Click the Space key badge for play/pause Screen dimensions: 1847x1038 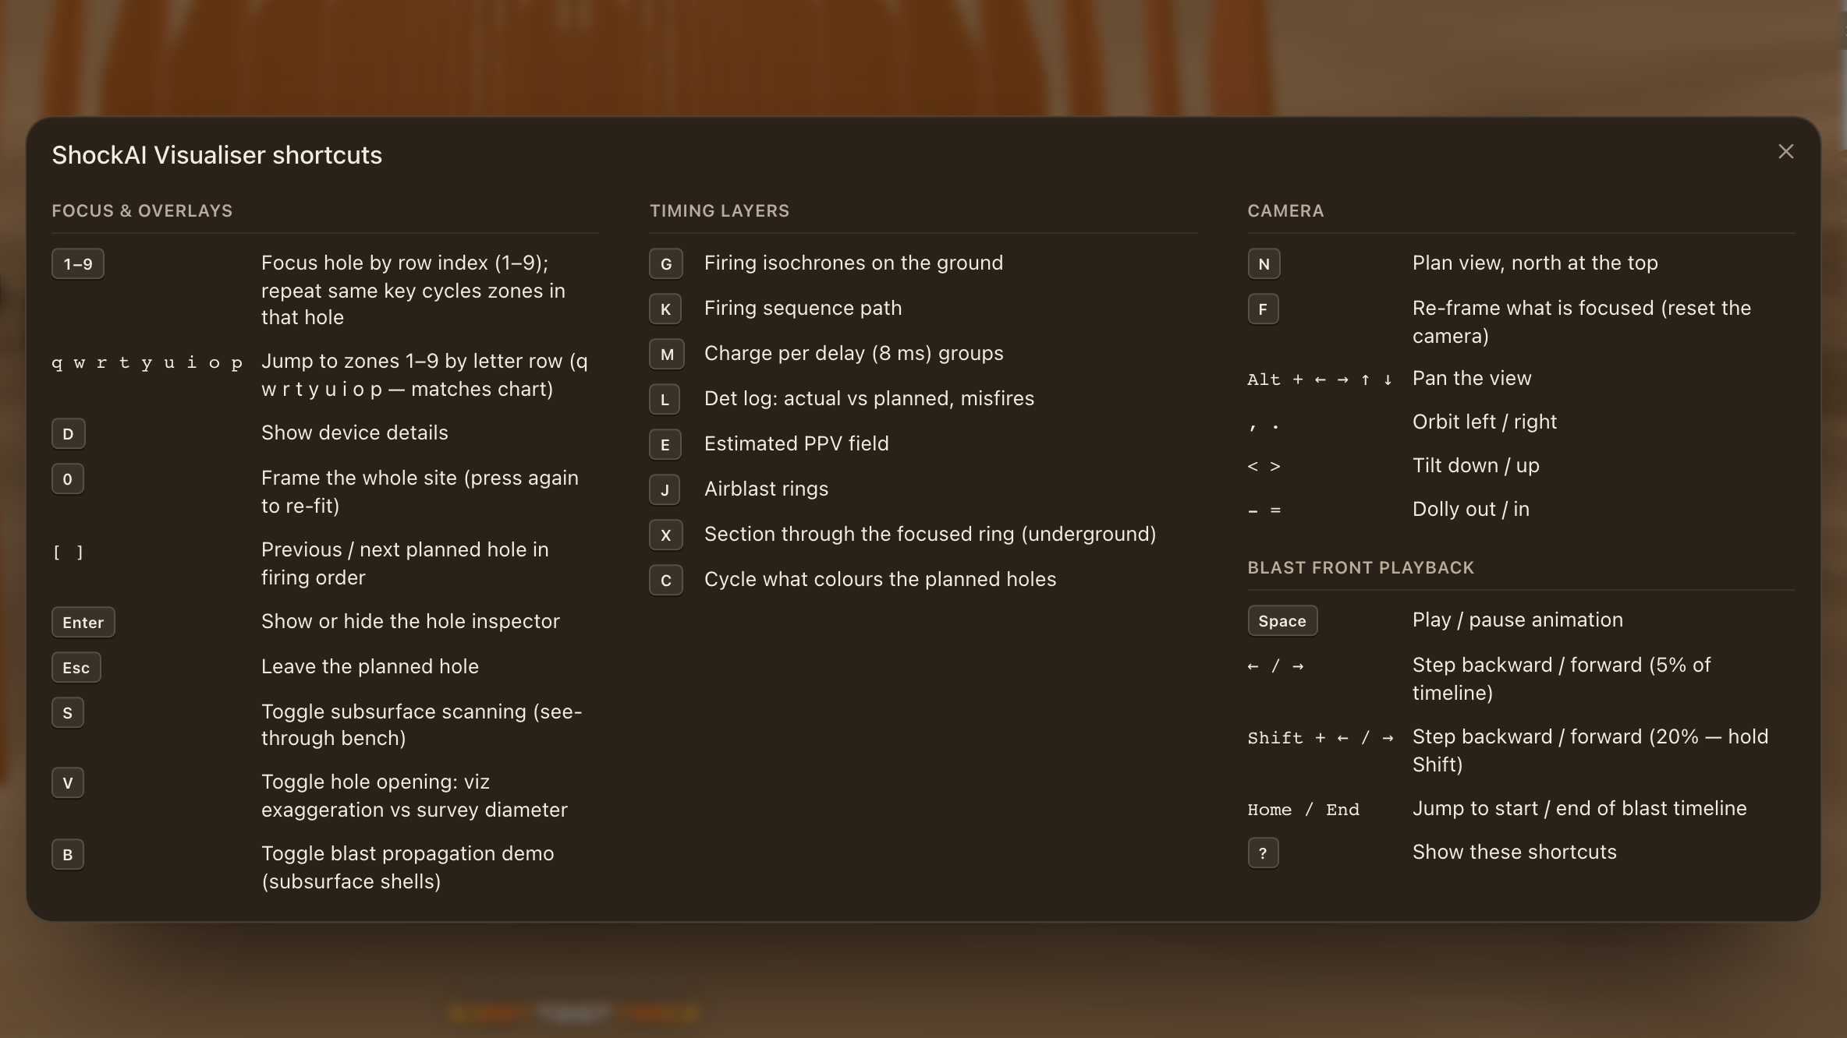pos(1282,621)
